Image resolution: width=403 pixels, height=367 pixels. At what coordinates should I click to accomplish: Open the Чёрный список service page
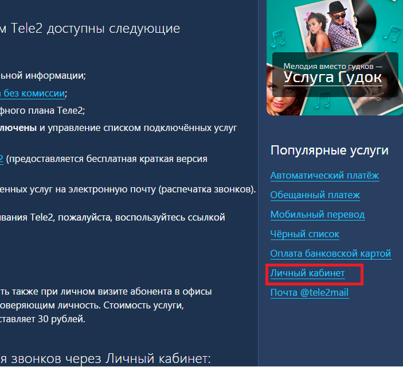point(304,234)
